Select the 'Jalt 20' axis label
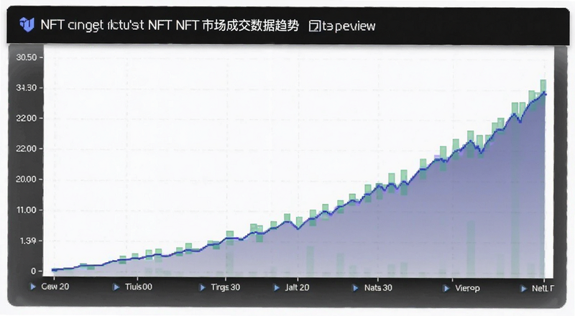Screen dimensions: 575x316 pyautogui.click(x=297, y=288)
